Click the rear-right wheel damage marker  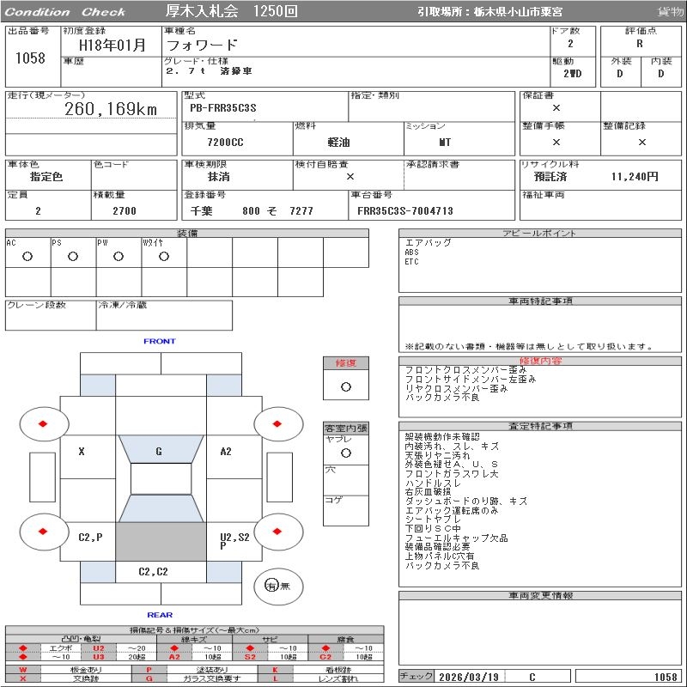(x=279, y=532)
